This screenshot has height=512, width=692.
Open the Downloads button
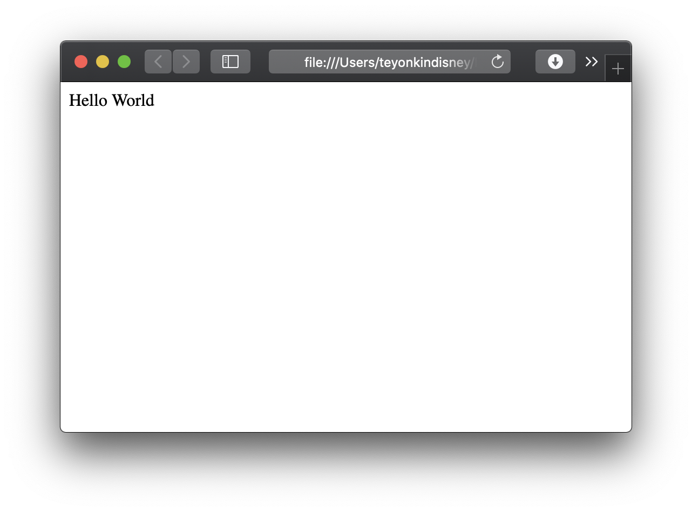point(555,62)
